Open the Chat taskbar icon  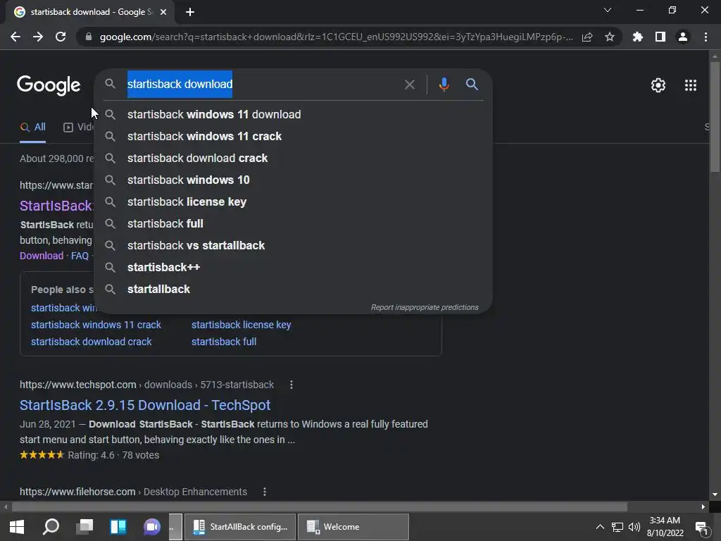click(x=152, y=527)
